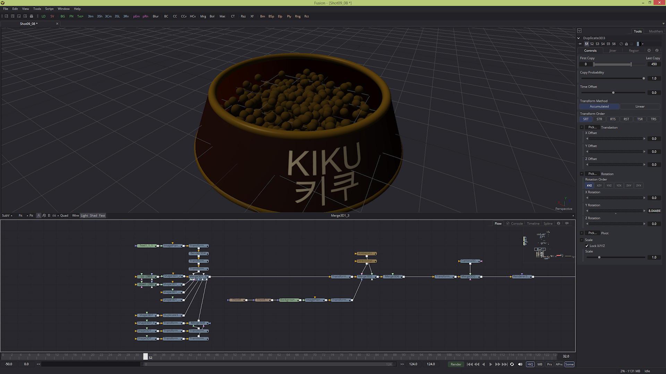Image resolution: width=666 pixels, height=374 pixels.
Task: Click the SV saver tool icon
Action: [52, 16]
